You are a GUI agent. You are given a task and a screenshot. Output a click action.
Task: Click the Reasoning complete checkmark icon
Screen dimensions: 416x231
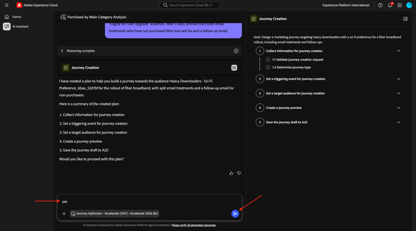coord(236,51)
